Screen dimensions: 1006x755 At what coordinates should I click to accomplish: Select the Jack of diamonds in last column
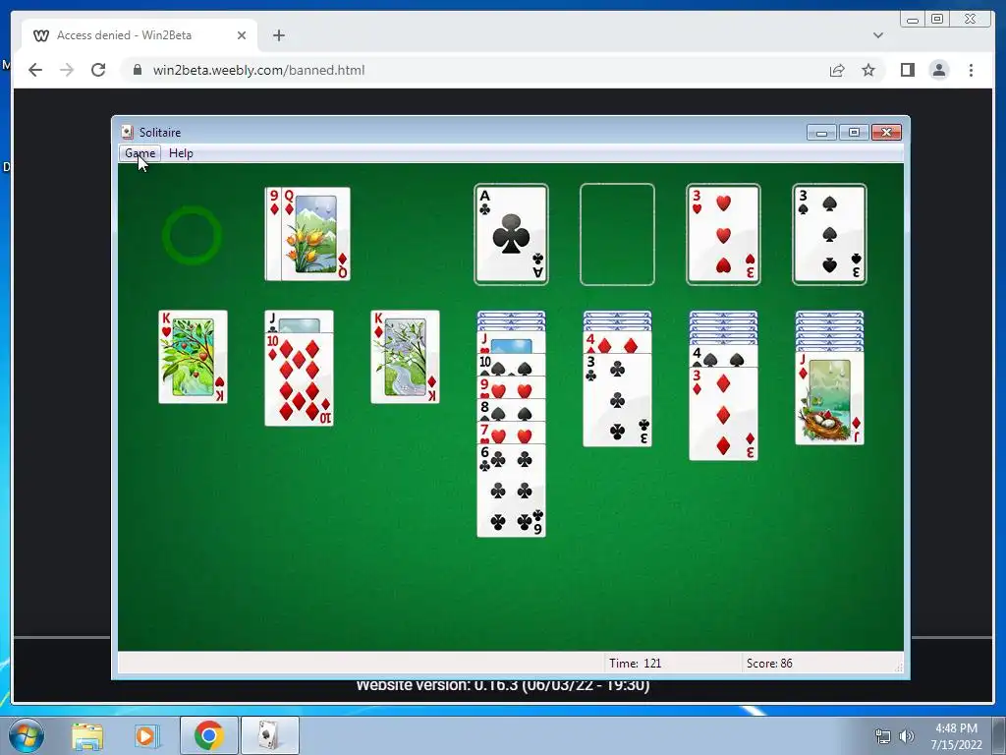click(x=829, y=398)
